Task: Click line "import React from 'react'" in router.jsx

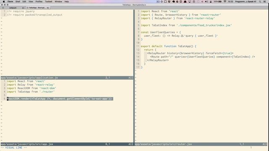Action: (x=160, y=11)
